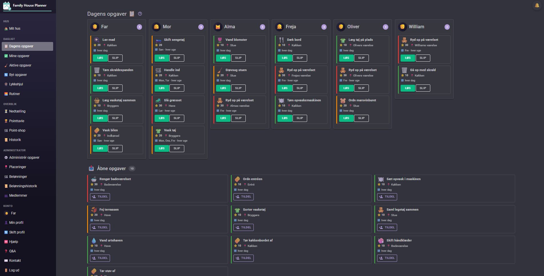
Task: Click the cutlery icon for Dæk bord
Action: point(281,40)
